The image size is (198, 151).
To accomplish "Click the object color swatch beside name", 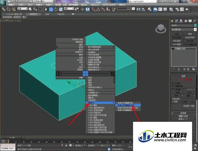I will tap(195, 25).
